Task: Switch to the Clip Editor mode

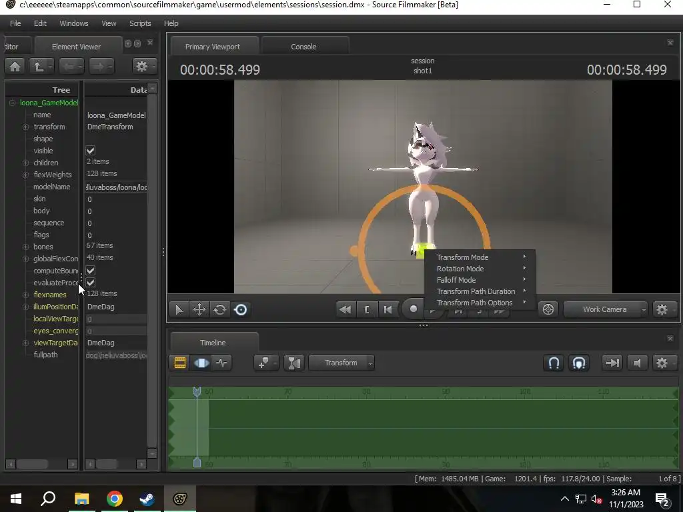Action: 180,363
